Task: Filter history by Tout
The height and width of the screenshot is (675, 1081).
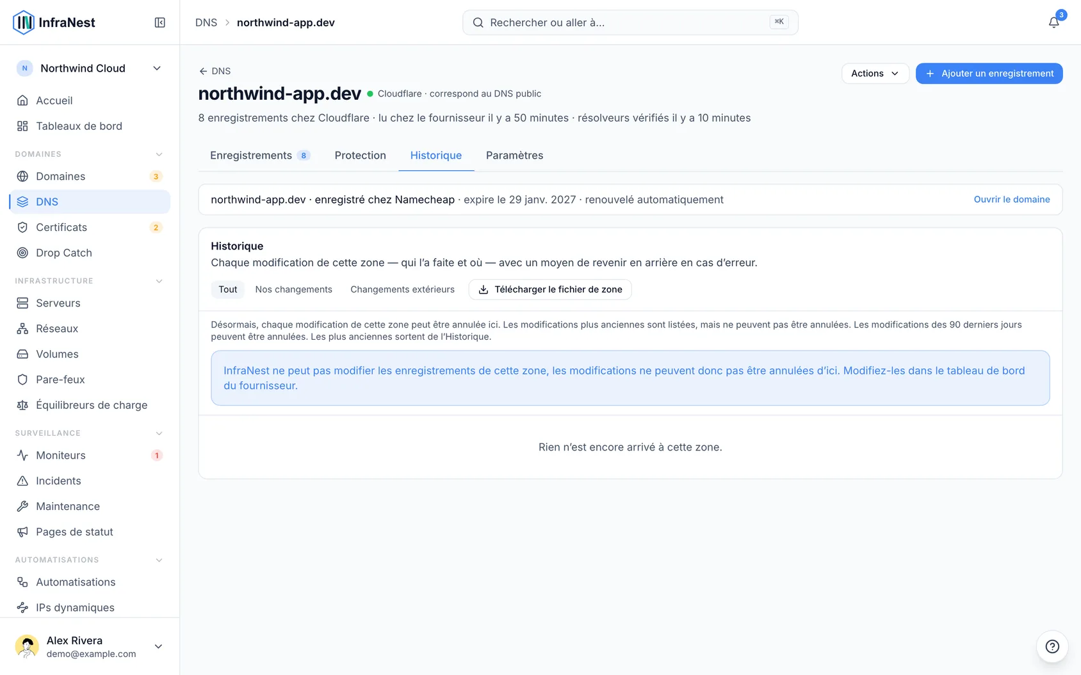Action: point(228,289)
